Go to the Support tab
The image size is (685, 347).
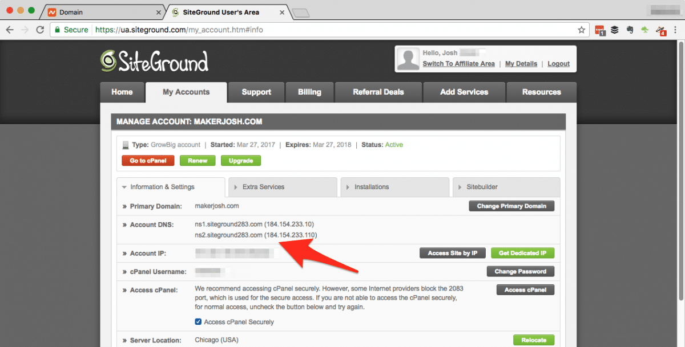pos(256,92)
